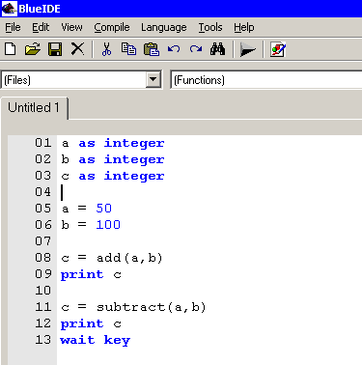Click 'print' keyword on line 09
Image resolution: width=362 pixels, height=365 pixels.
tap(82, 274)
